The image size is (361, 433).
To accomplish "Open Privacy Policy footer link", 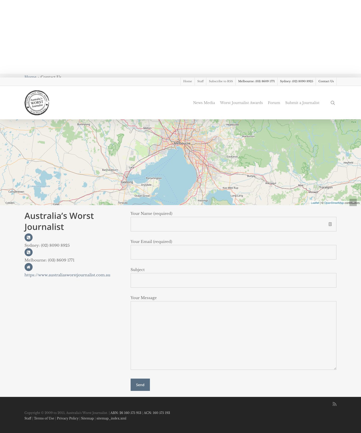I will [x=68, y=418].
